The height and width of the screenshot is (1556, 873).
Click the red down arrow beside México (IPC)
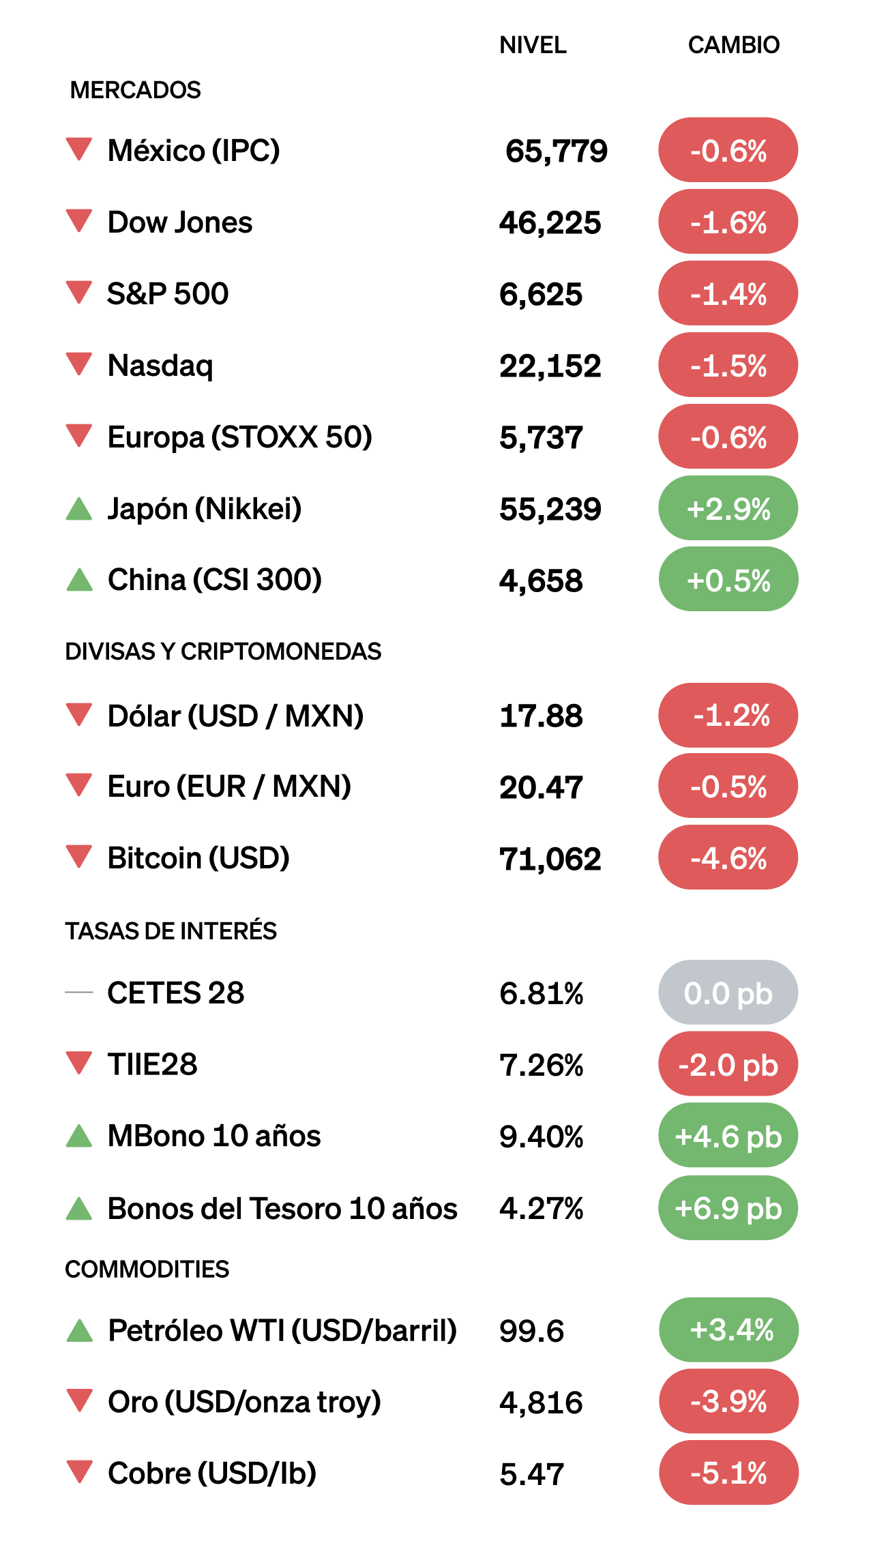(x=79, y=149)
